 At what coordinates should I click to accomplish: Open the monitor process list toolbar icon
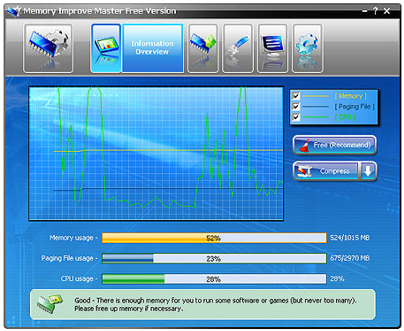click(272, 48)
